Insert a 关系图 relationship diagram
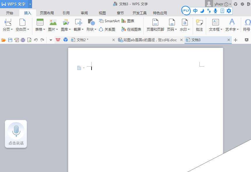This screenshot has width=251, height=172. pyautogui.click(x=107, y=29)
